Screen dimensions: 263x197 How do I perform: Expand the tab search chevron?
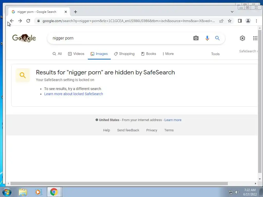(232, 12)
